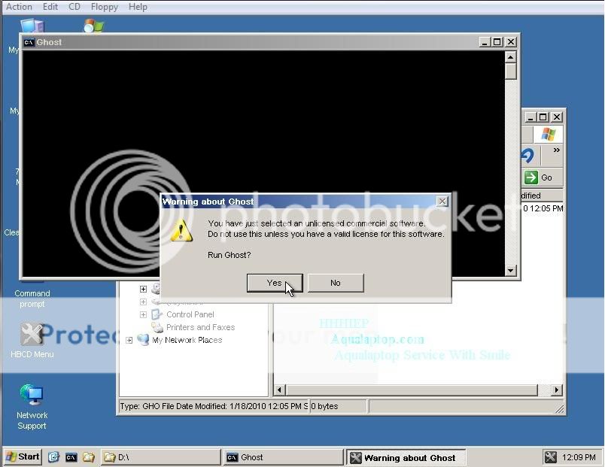
Task: Open the Action menu
Action: click(19, 7)
